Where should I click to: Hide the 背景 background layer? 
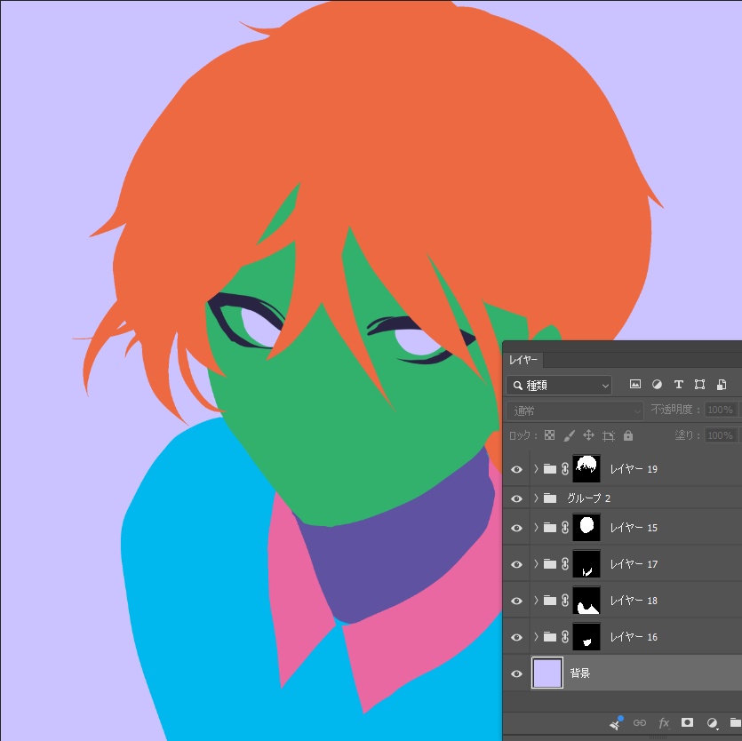(x=517, y=673)
